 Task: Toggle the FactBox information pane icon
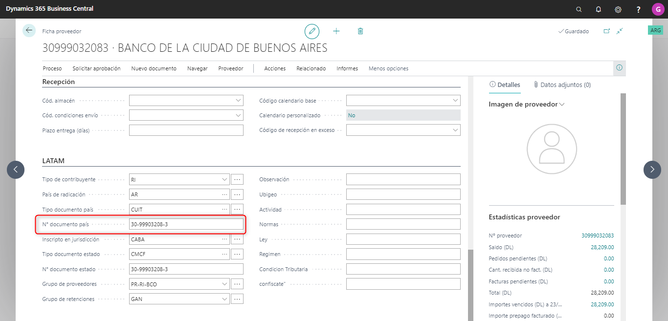(x=619, y=68)
